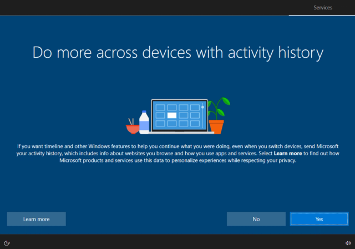This screenshot has width=355, height=249.
Task: Click the heading 'Do more across devices'
Action: (177, 53)
